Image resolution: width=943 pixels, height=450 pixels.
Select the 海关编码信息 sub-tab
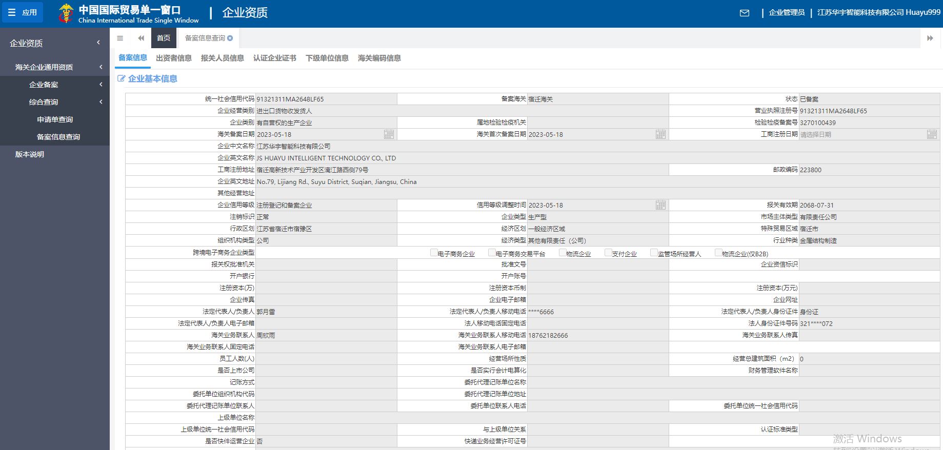click(379, 58)
